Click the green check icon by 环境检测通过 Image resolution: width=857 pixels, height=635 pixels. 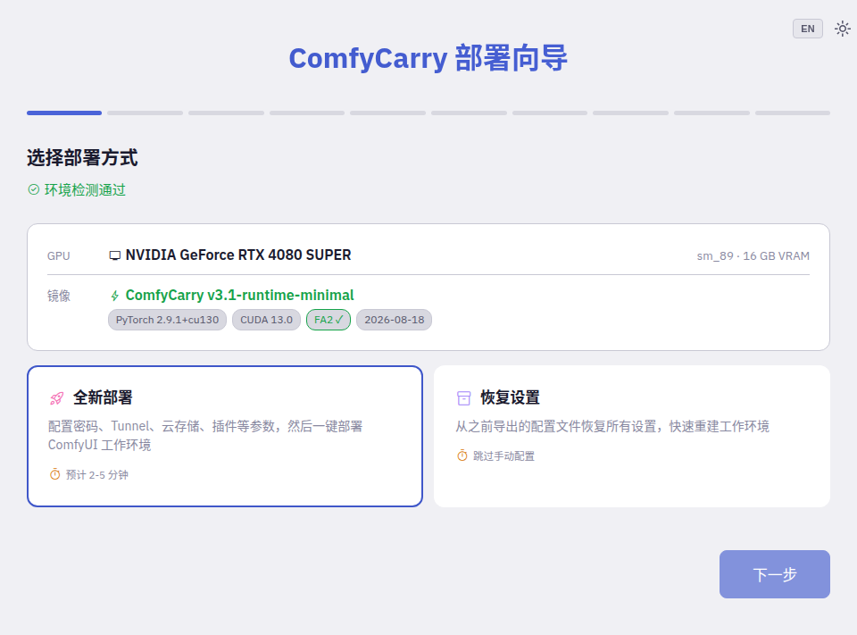(x=33, y=190)
